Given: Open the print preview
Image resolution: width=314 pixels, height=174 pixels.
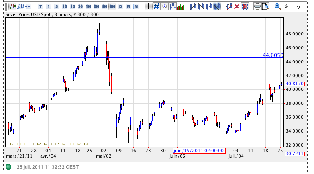Looking at the screenshot, I should 265,6.
